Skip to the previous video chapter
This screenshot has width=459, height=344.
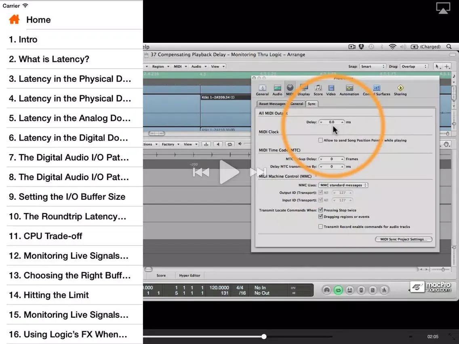click(x=201, y=172)
